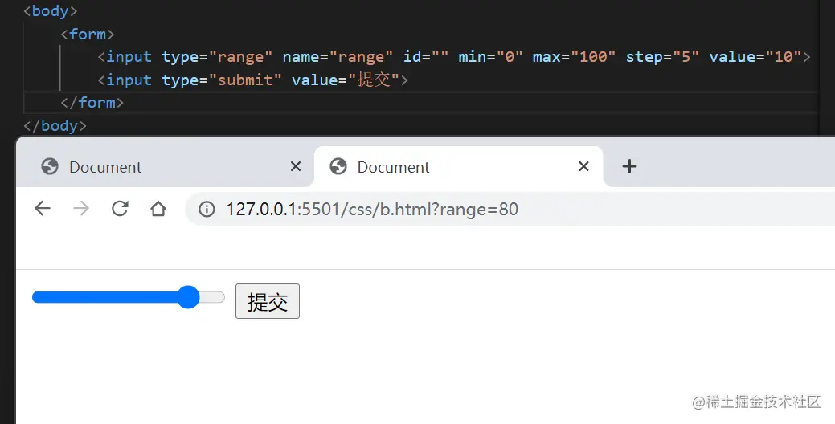Viewport: 835px width, 424px height.
Task: Click the browser forward arrow
Action: pos(81,209)
